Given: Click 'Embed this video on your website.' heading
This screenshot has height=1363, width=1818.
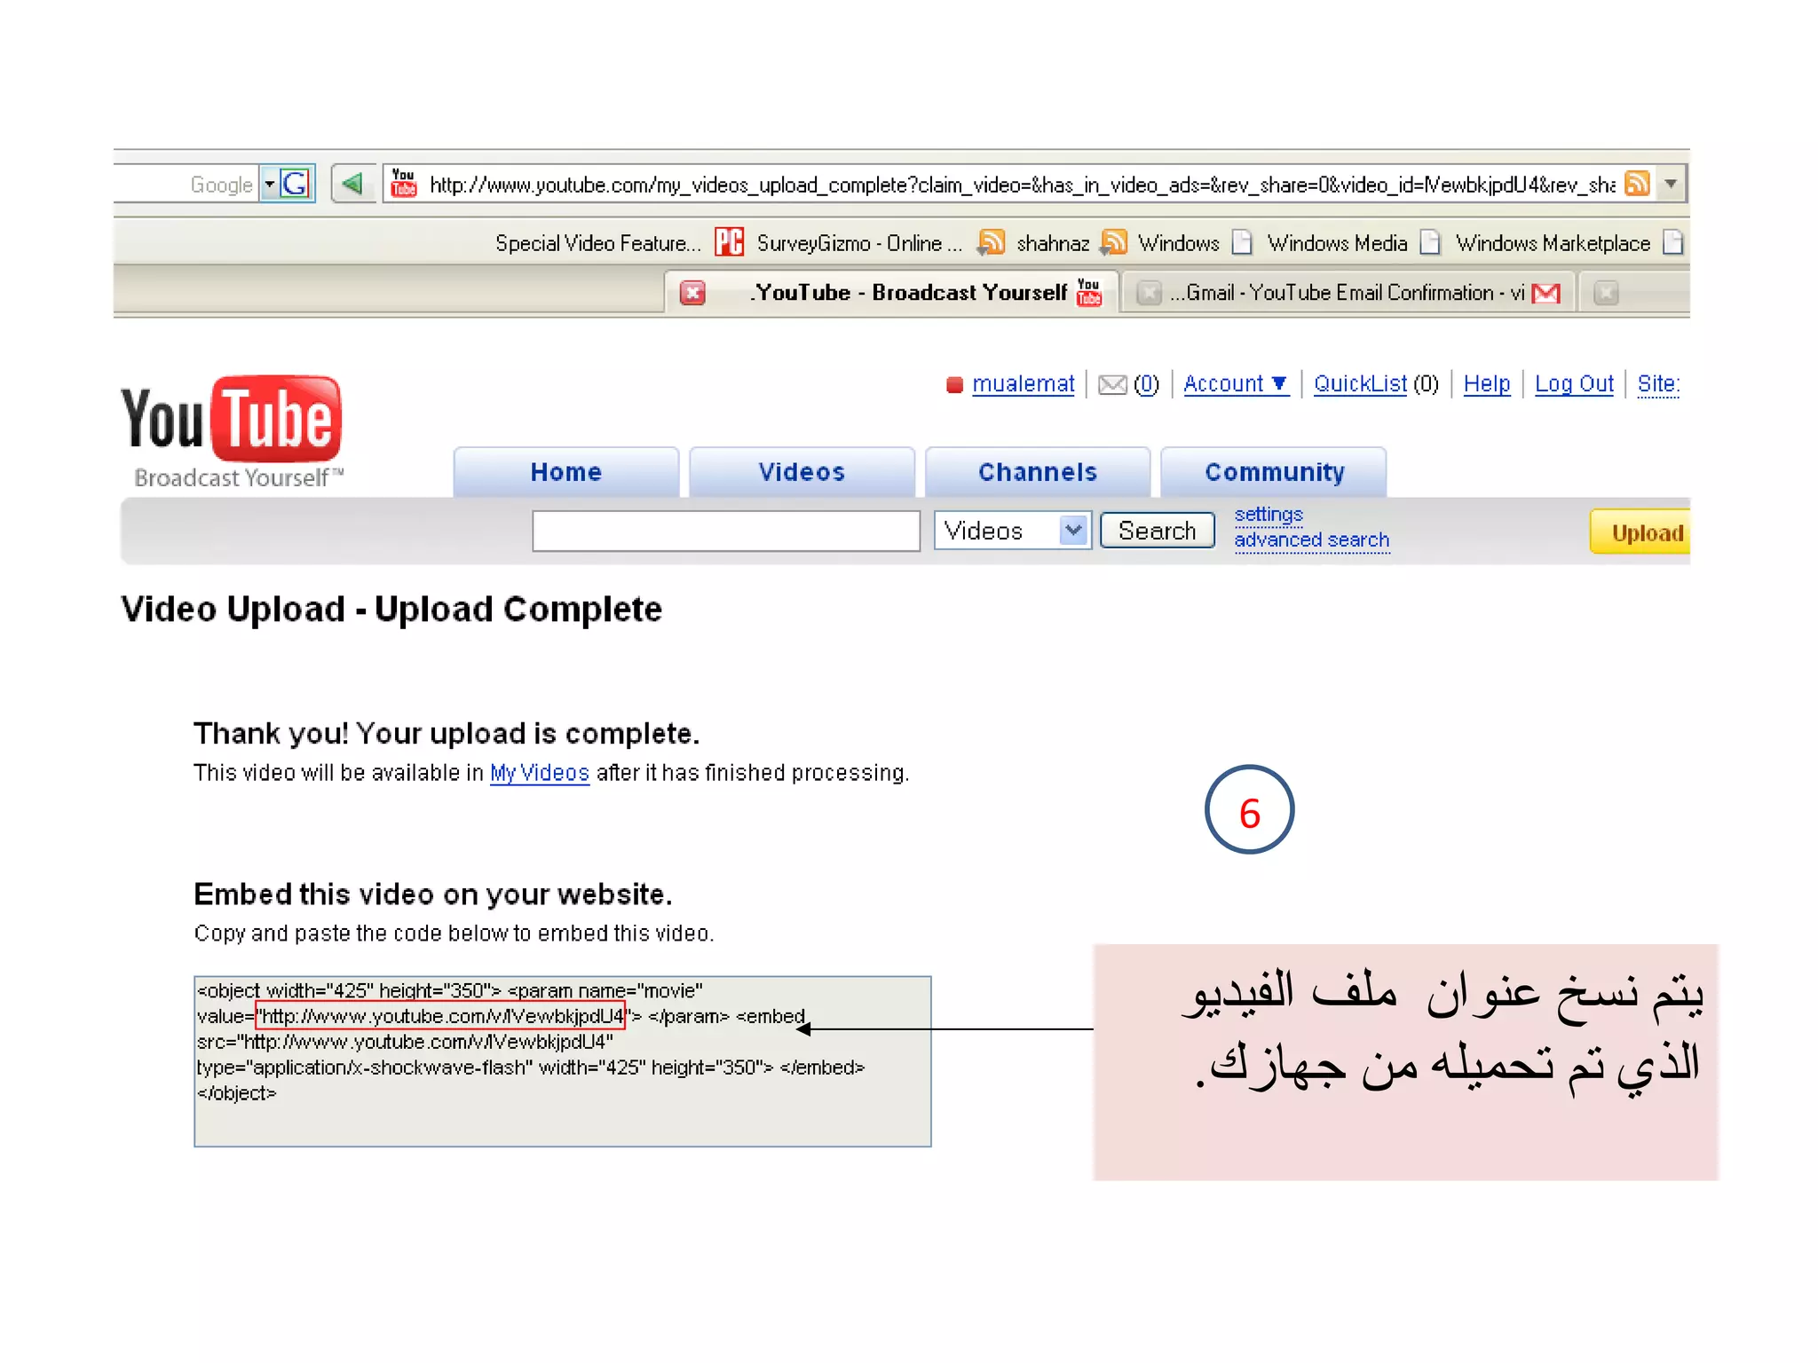Looking at the screenshot, I should (x=433, y=894).
